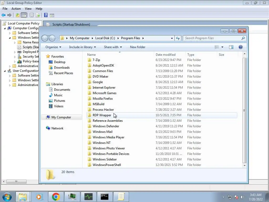This screenshot has height=202, width=269.
Task: Collapse User Configuration tree node
Action: point(5,71)
